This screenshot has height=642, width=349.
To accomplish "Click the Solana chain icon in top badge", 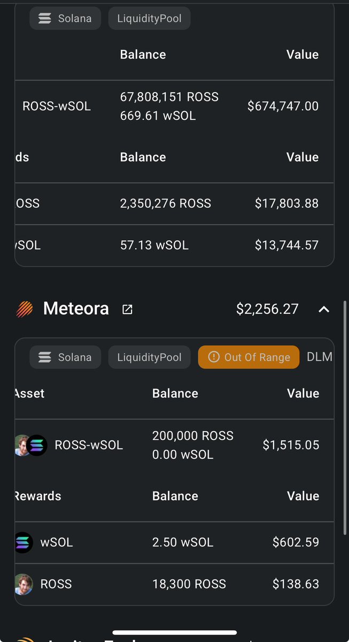I will pos(45,18).
